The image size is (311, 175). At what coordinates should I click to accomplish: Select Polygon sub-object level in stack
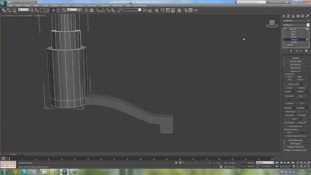[294, 39]
